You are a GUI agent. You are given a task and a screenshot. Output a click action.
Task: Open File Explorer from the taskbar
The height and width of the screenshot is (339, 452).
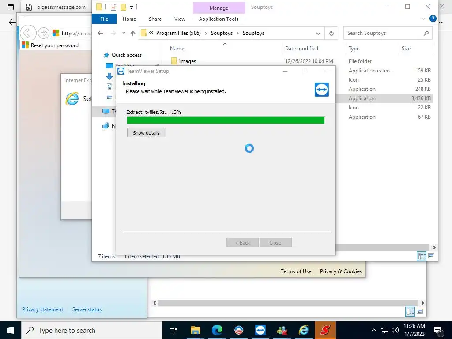click(x=195, y=330)
